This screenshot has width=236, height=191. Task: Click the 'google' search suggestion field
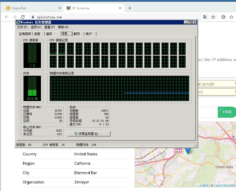coord(217,84)
